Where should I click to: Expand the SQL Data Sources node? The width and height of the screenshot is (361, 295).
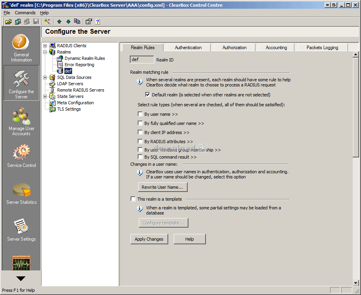pos(45,78)
